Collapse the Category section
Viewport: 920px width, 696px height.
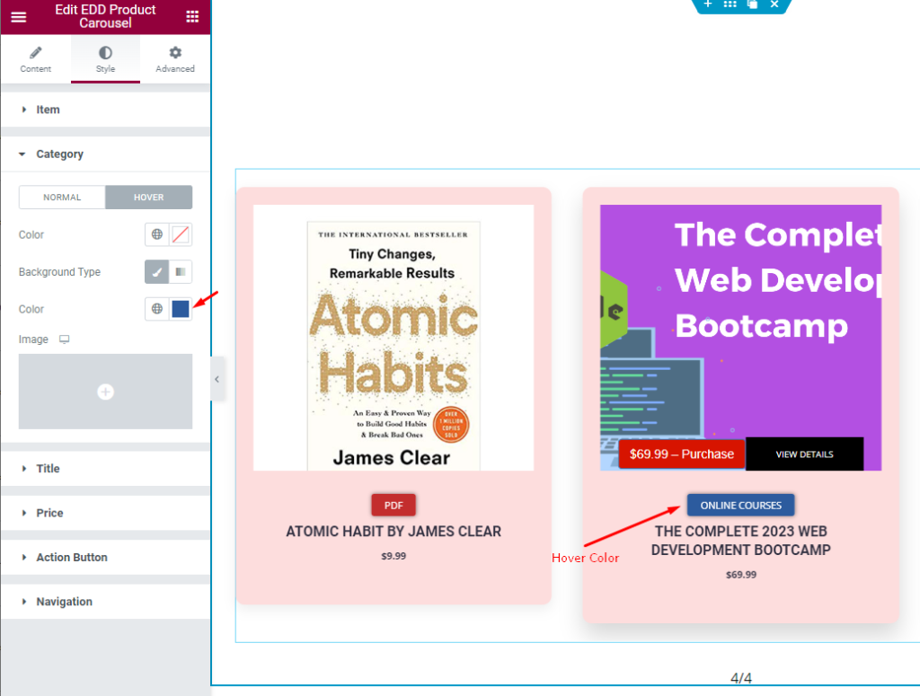[106, 154]
